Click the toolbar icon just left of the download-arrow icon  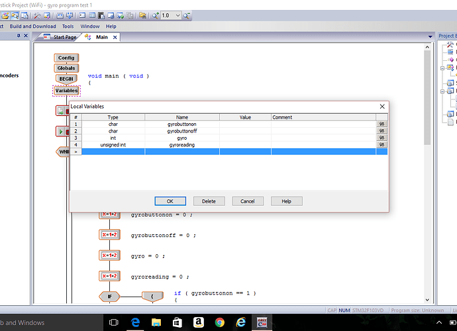tap(60, 15)
